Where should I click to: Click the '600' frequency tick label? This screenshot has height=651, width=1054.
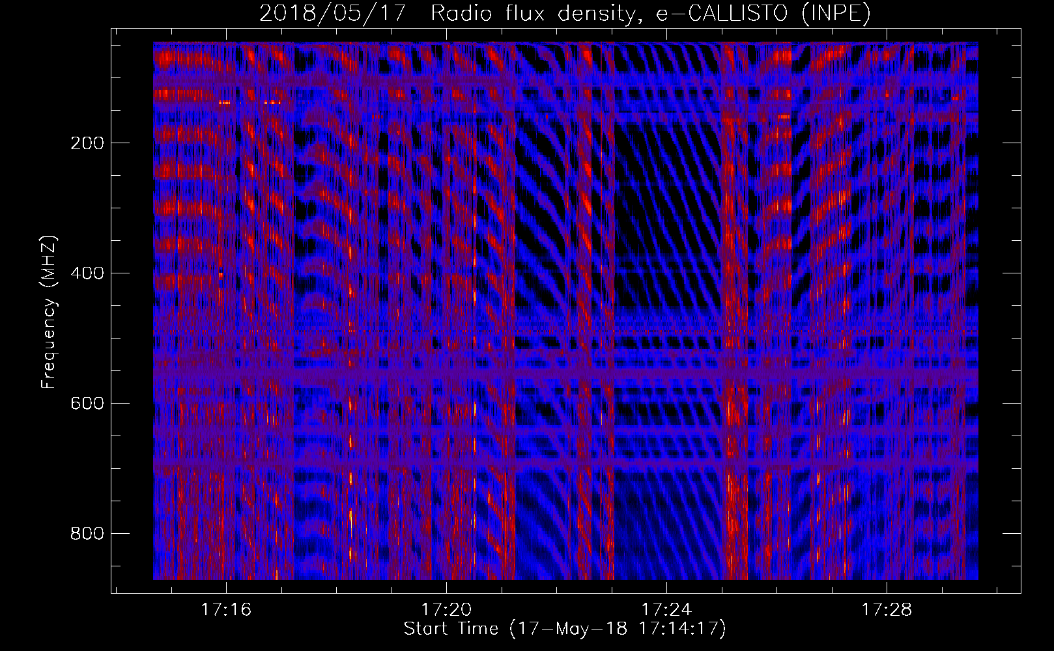(x=87, y=404)
